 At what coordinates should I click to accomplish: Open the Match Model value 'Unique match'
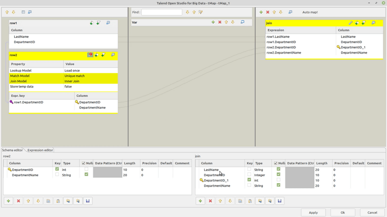(x=91, y=76)
